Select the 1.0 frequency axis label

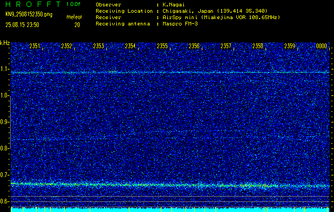[x=5, y=96]
